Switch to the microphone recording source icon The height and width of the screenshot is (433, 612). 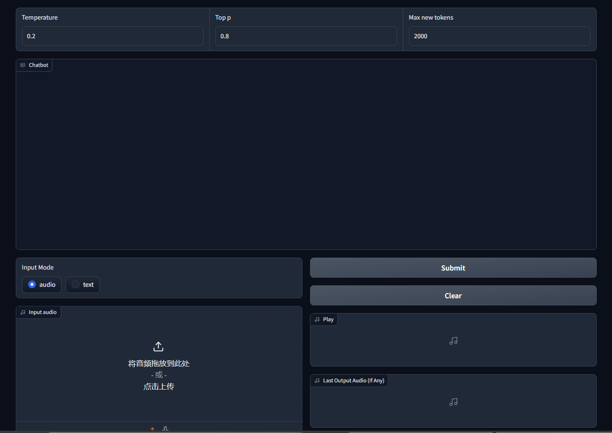coord(165,429)
